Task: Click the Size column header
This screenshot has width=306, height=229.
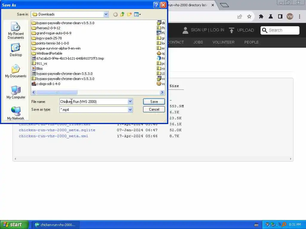Action: pyautogui.click(x=174, y=86)
